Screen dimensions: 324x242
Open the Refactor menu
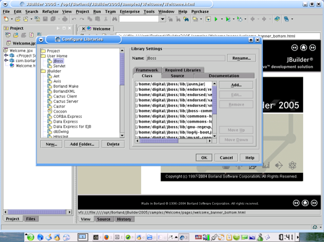pyautogui.click(x=50, y=12)
